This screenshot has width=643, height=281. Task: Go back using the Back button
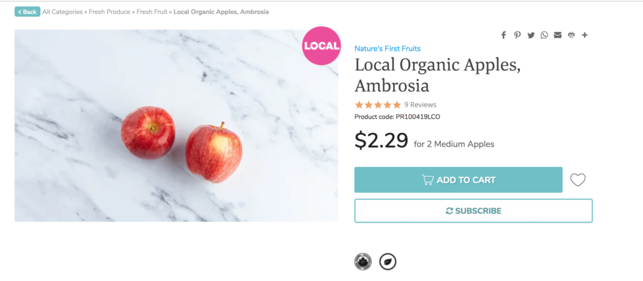click(x=28, y=12)
